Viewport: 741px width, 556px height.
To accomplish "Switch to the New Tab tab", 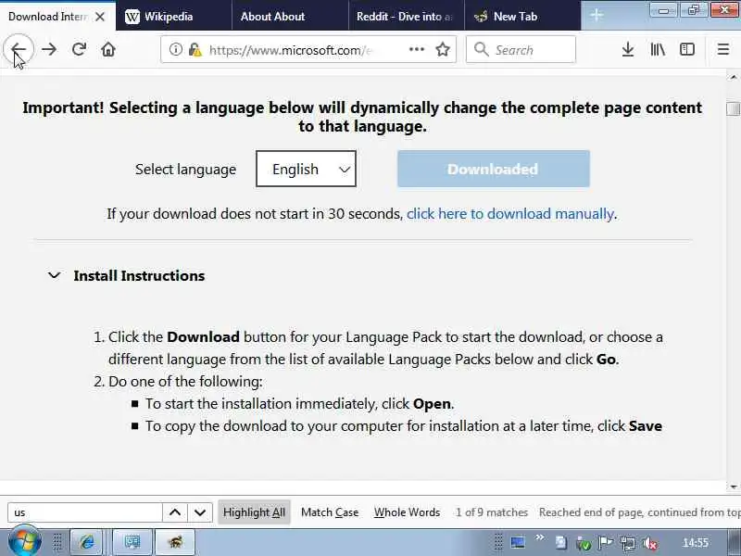I will [522, 17].
